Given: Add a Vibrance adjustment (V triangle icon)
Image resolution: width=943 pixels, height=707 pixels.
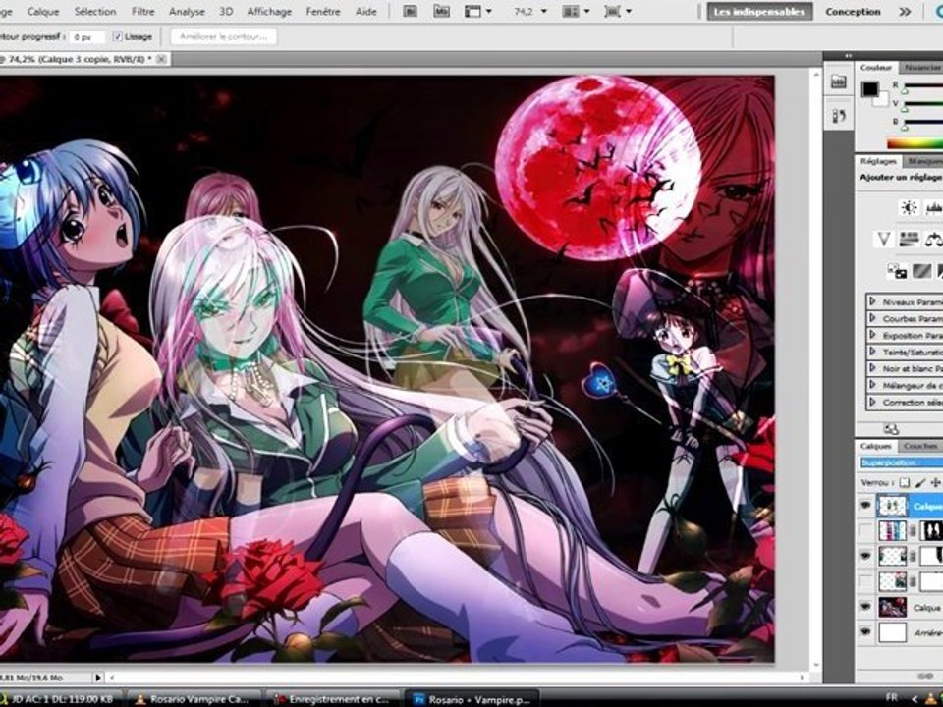Looking at the screenshot, I should pyautogui.click(x=883, y=240).
